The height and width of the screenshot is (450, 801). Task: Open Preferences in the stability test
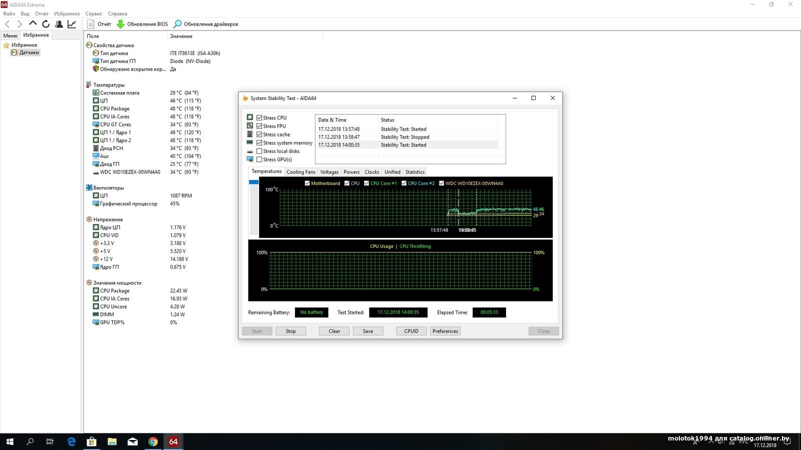click(445, 331)
